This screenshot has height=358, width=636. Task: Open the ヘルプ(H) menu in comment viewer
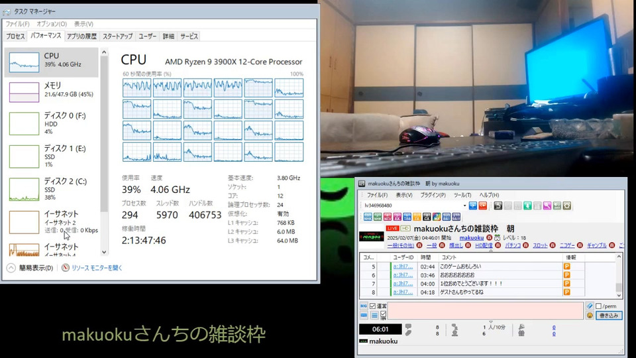click(x=489, y=195)
